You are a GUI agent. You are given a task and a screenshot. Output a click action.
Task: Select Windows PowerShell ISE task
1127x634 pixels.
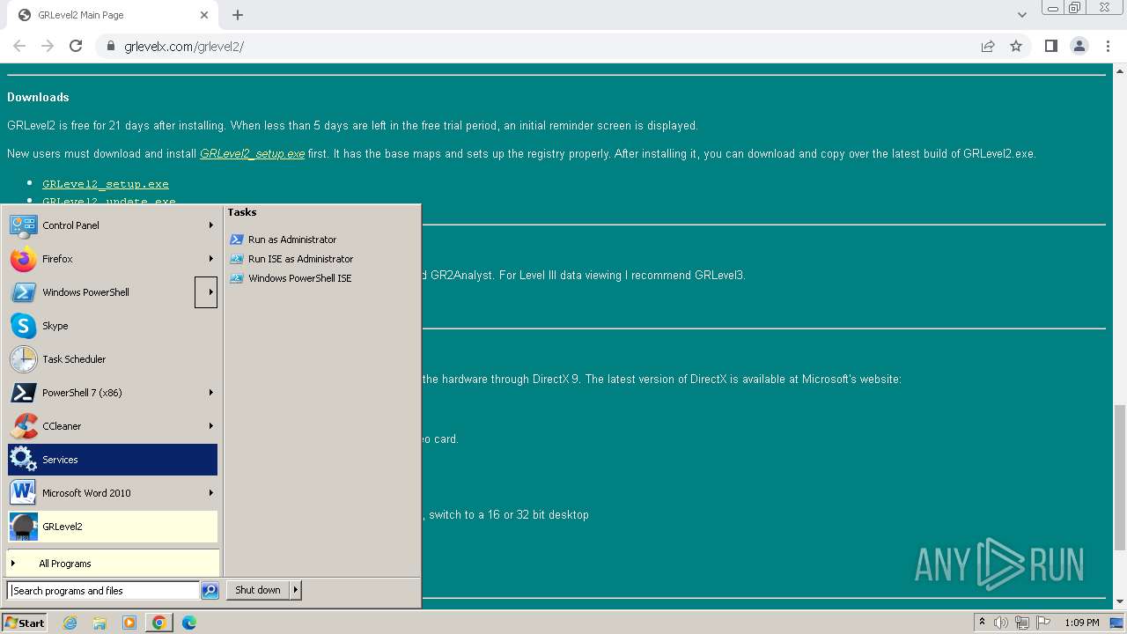pyautogui.click(x=299, y=278)
